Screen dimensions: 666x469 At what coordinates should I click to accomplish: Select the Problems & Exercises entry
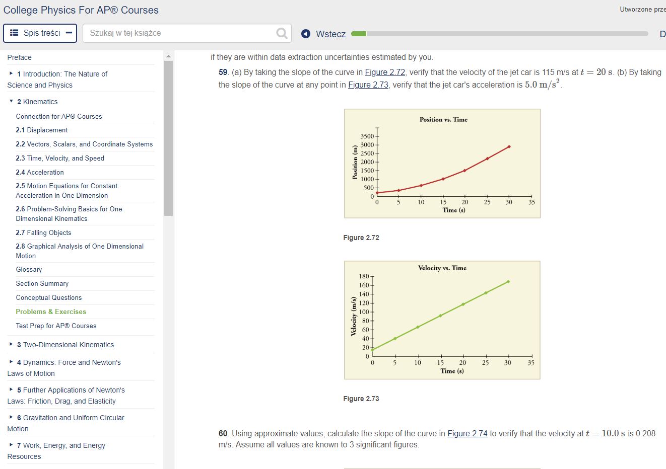pyautogui.click(x=51, y=311)
